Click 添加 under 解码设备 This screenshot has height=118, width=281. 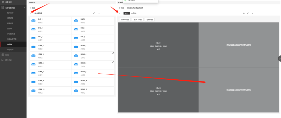[32, 8]
